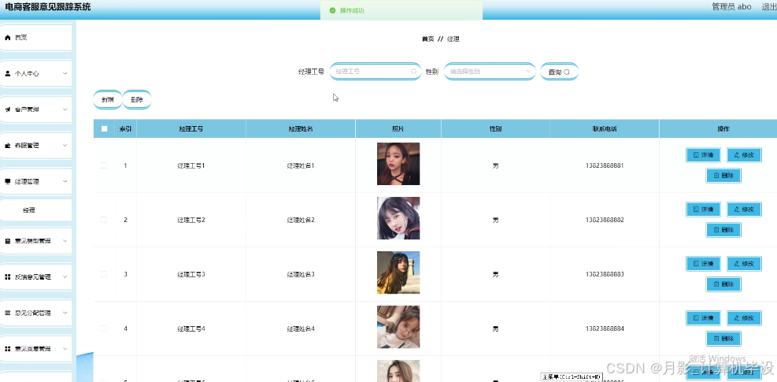This screenshot has width=777, height=382.
Task: Click phone number 13823888883
Action: (x=605, y=274)
